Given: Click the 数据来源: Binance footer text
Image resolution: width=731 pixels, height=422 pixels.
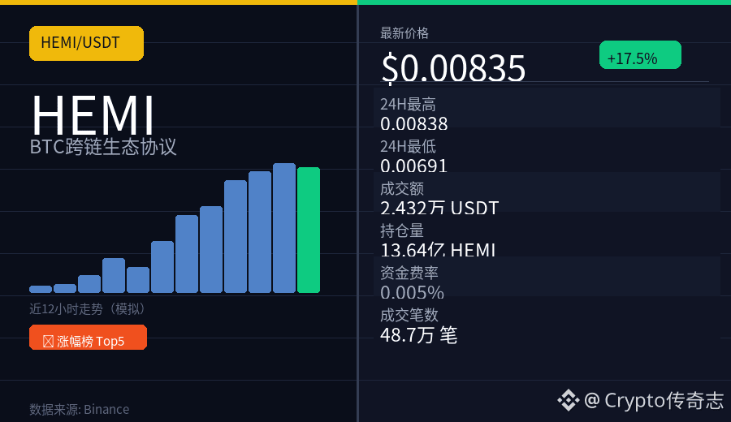Looking at the screenshot, I should click(x=80, y=409).
